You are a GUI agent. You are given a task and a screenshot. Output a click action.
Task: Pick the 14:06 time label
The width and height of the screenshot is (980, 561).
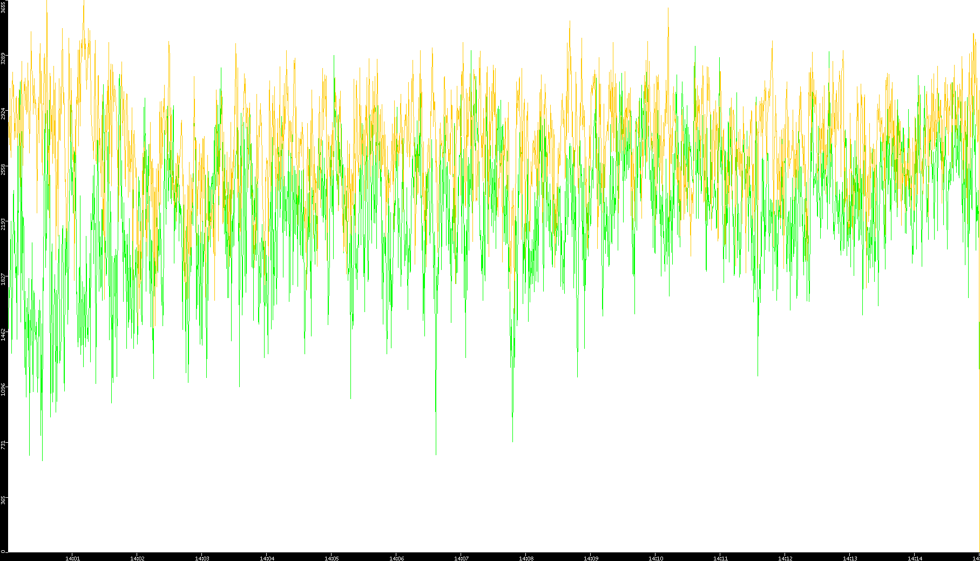(396, 558)
